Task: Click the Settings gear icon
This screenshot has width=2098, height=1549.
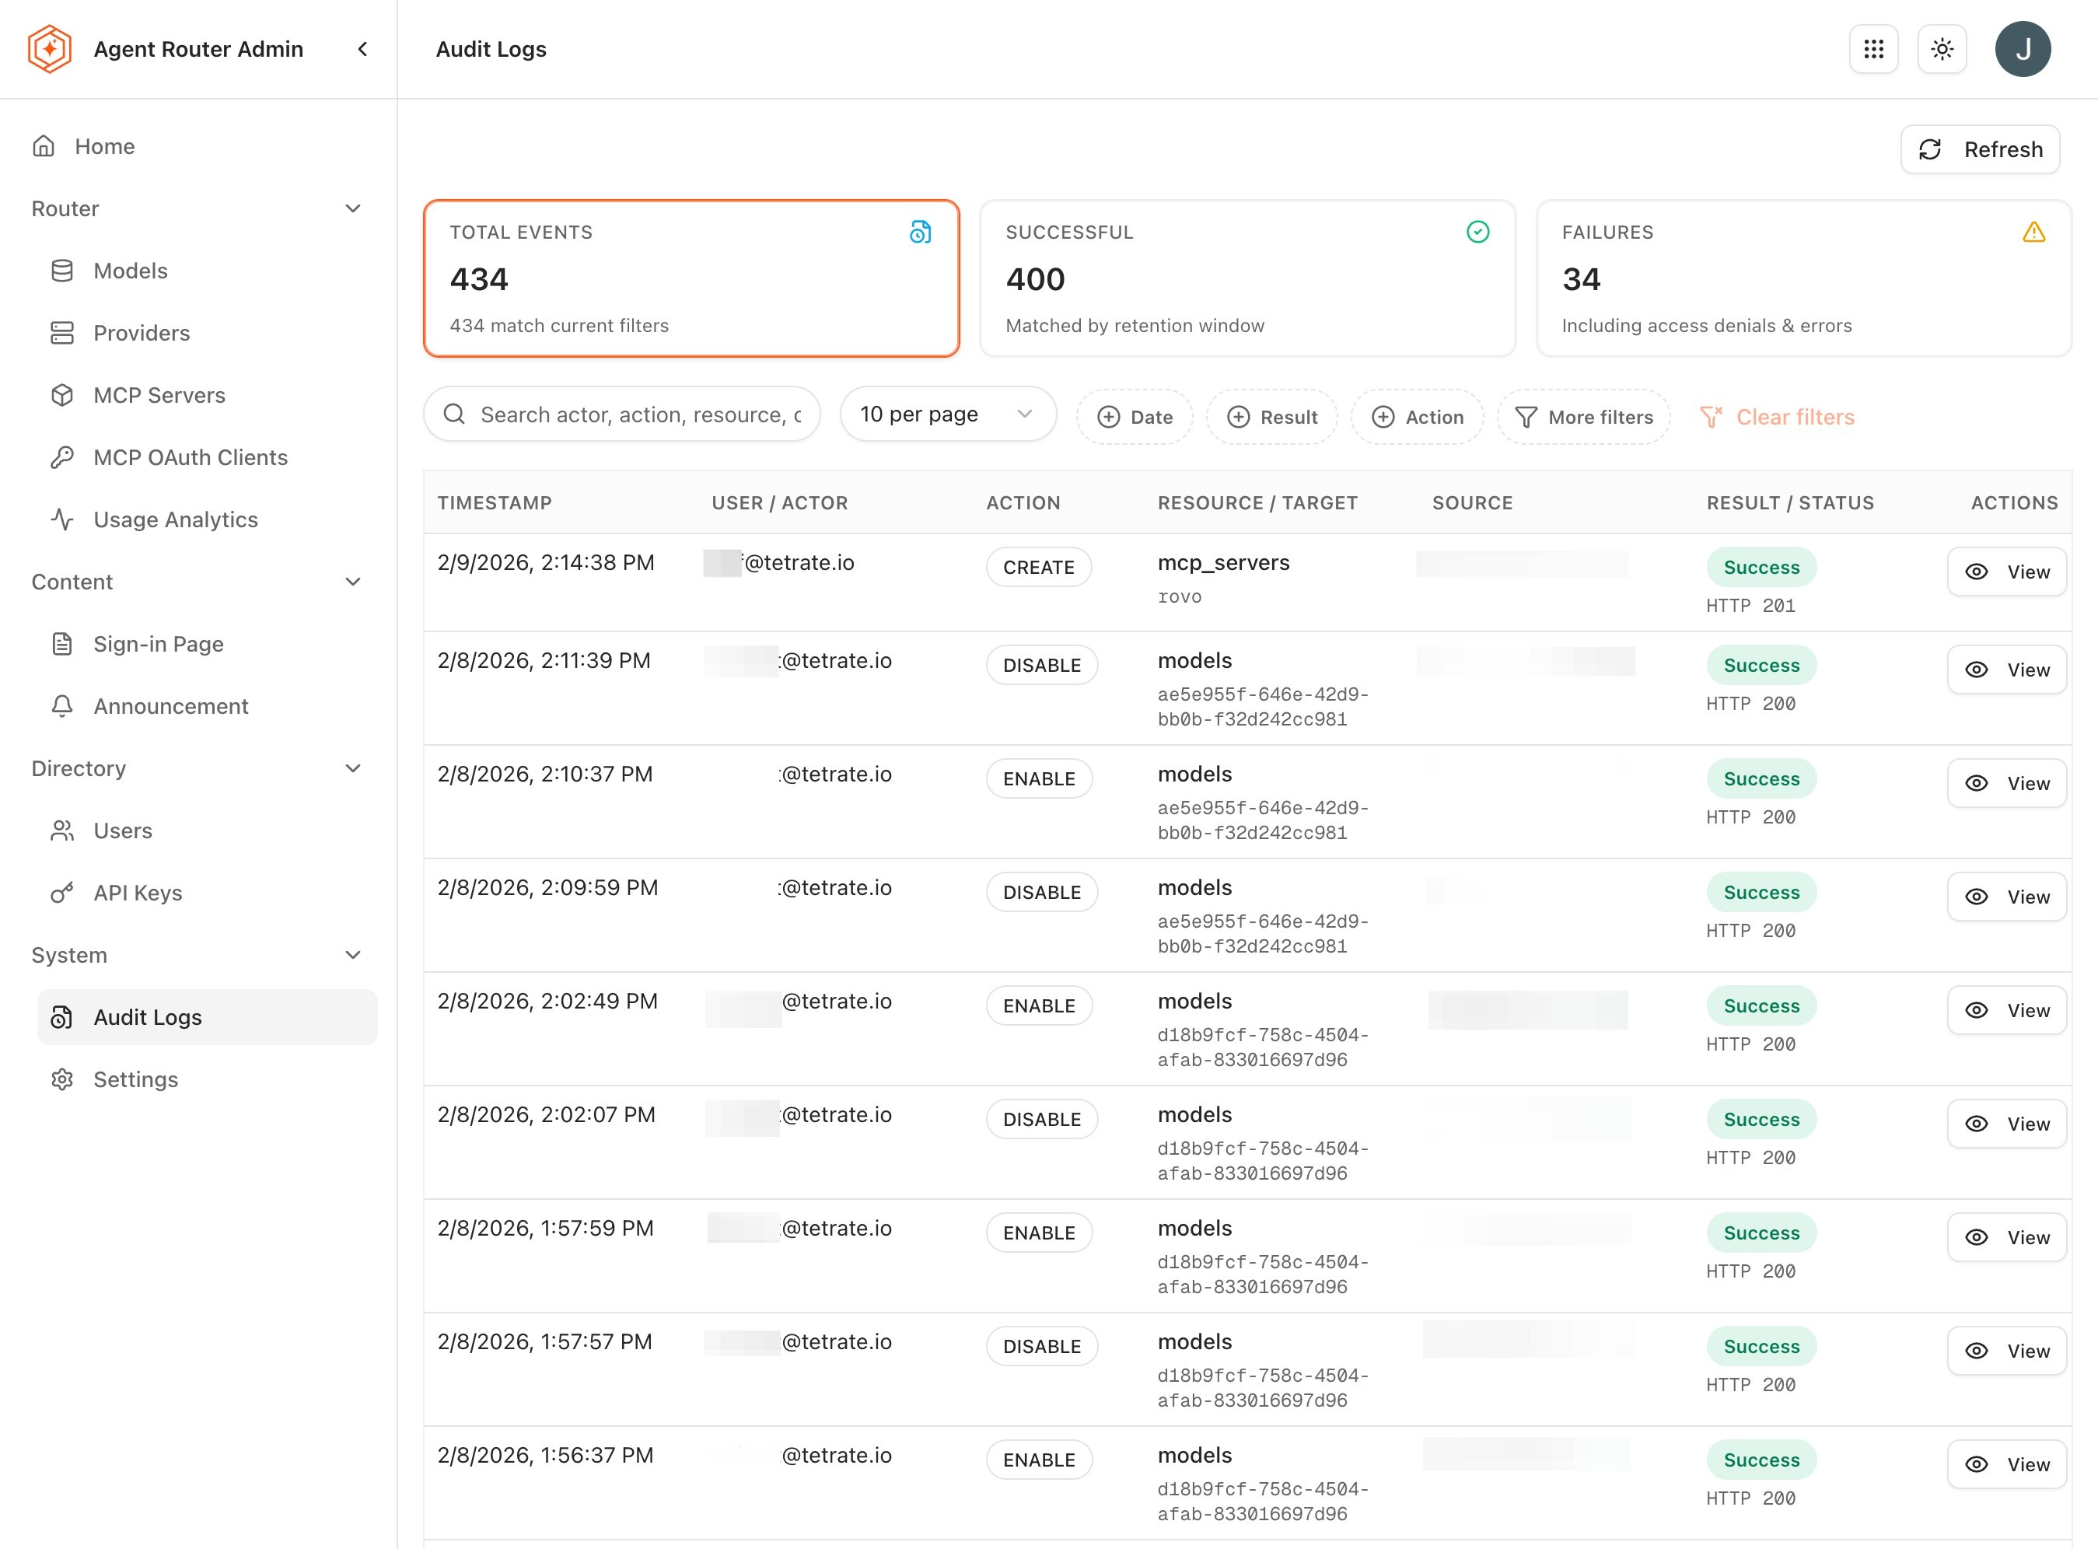Action: point(62,1079)
